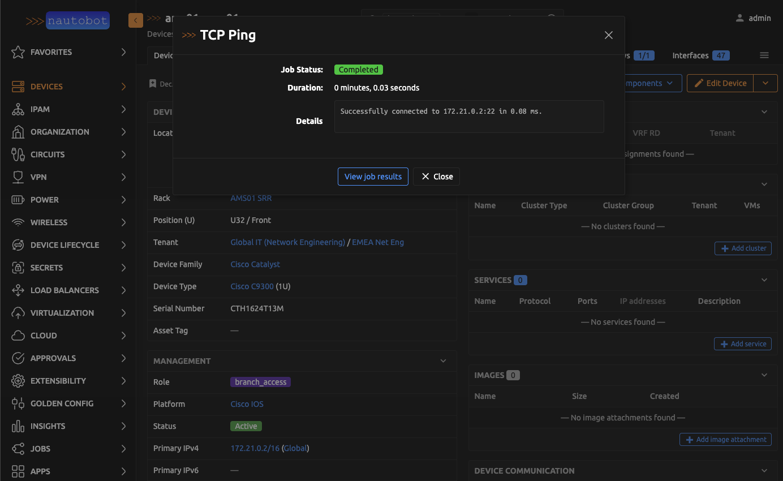Image resolution: width=783 pixels, height=481 pixels.
Task: Select the VPN shield icon
Action: [x=18, y=177]
